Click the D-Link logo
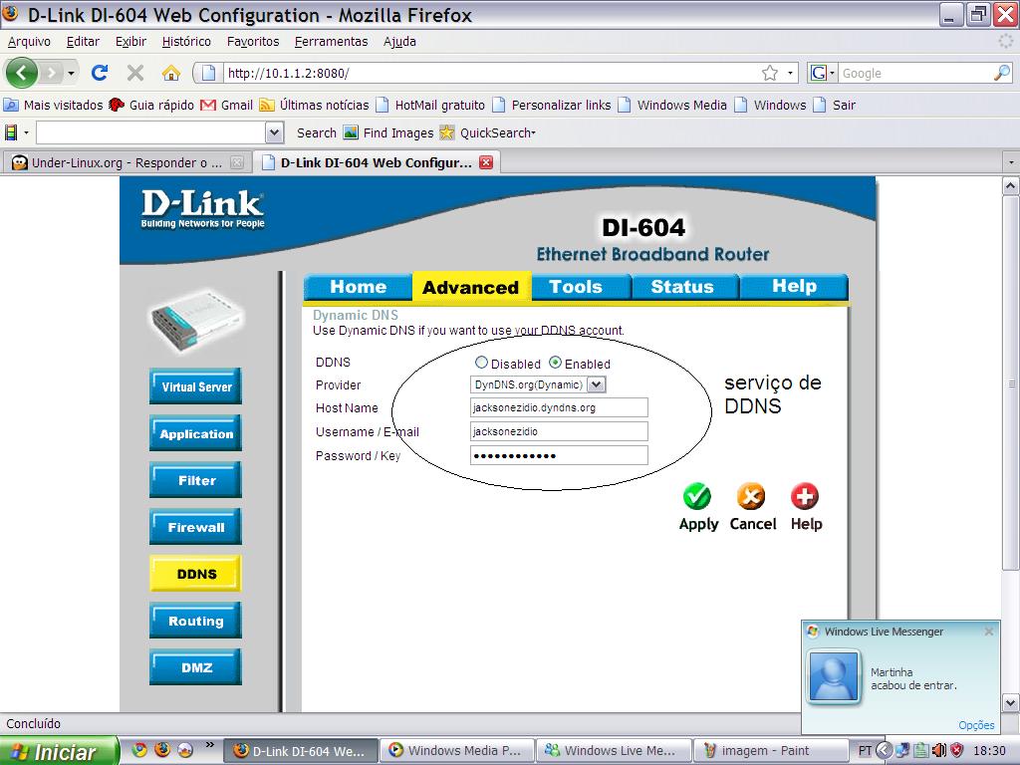Viewport: 1020px width, 765px height. (203, 209)
